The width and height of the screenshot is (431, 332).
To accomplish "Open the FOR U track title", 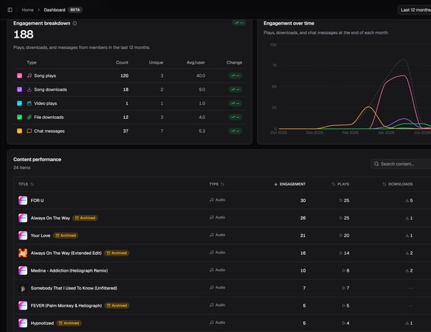I will [37, 201].
